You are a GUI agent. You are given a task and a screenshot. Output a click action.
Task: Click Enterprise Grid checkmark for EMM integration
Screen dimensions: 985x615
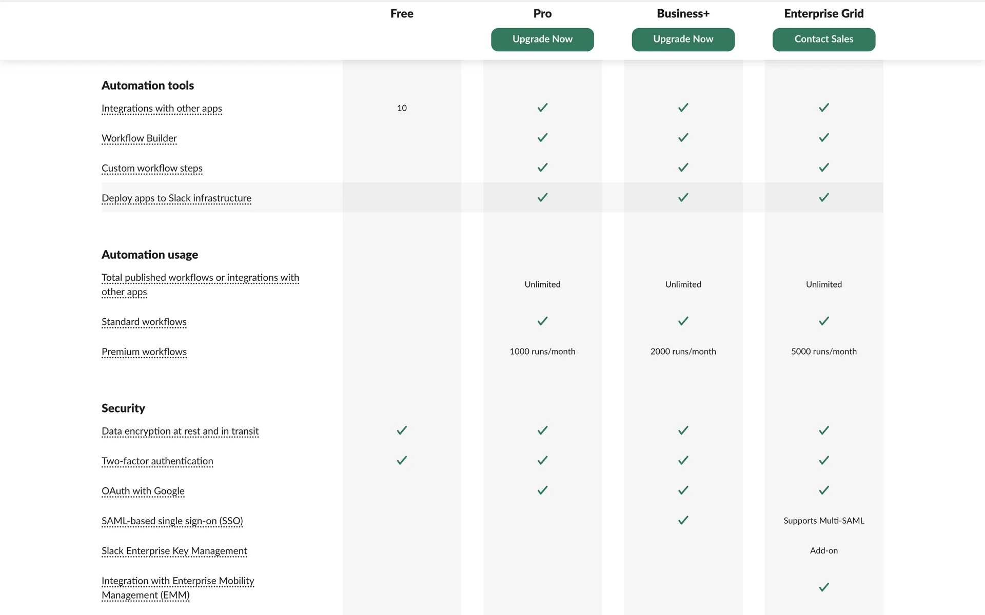coord(823,587)
